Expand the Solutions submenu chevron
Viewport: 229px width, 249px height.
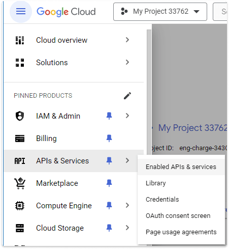[127, 62]
